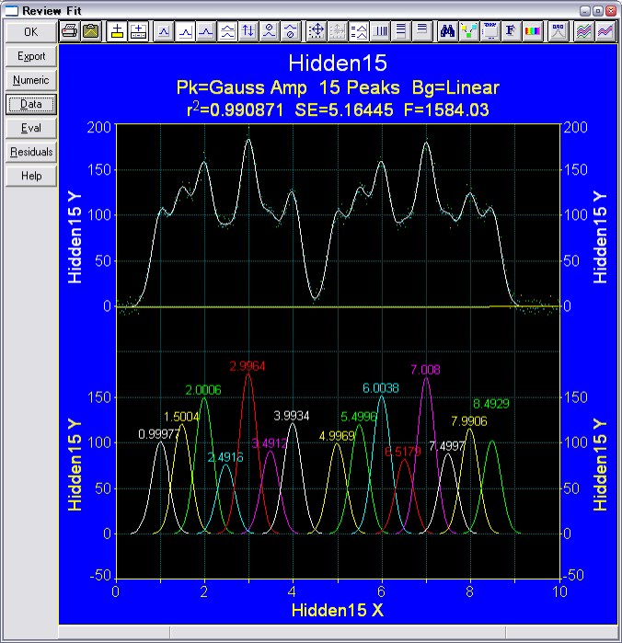The height and width of the screenshot is (643, 622).
Task: Click the red peak label 2.9964
Action: tap(247, 366)
